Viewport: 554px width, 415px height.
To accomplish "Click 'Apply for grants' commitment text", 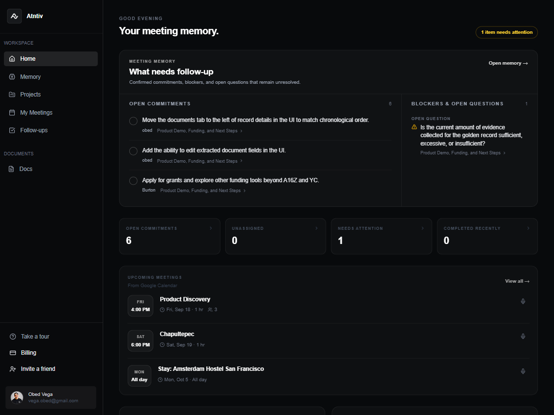I will point(230,180).
